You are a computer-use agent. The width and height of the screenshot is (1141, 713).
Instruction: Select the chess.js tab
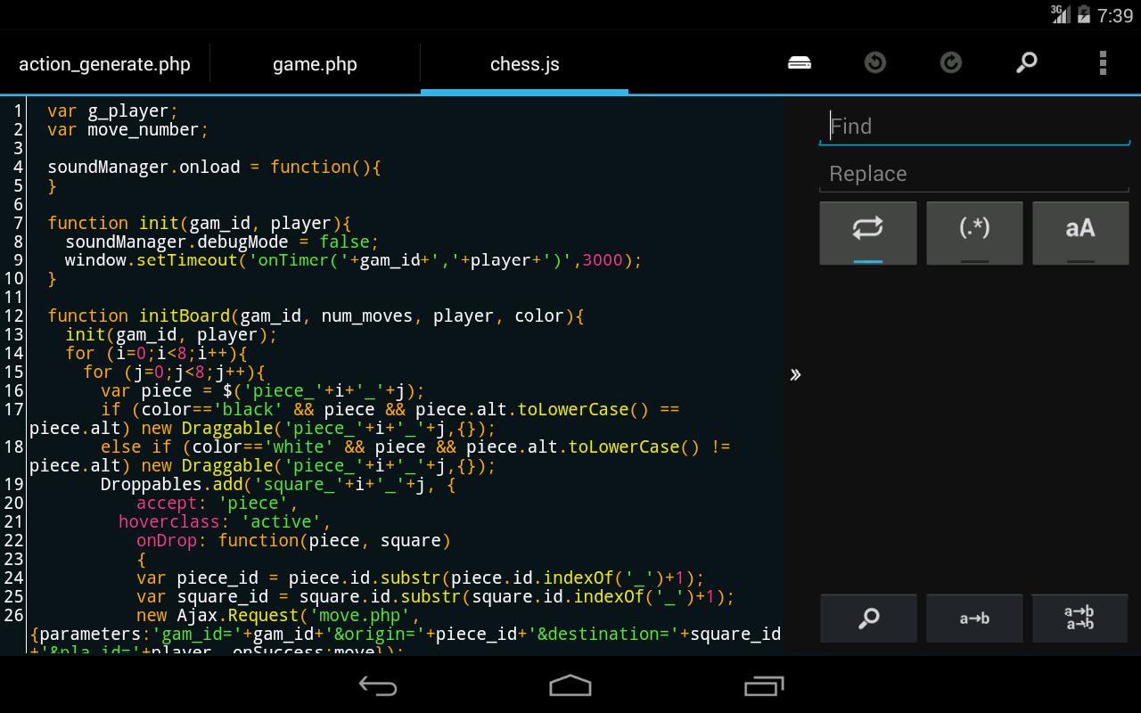[x=524, y=63]
